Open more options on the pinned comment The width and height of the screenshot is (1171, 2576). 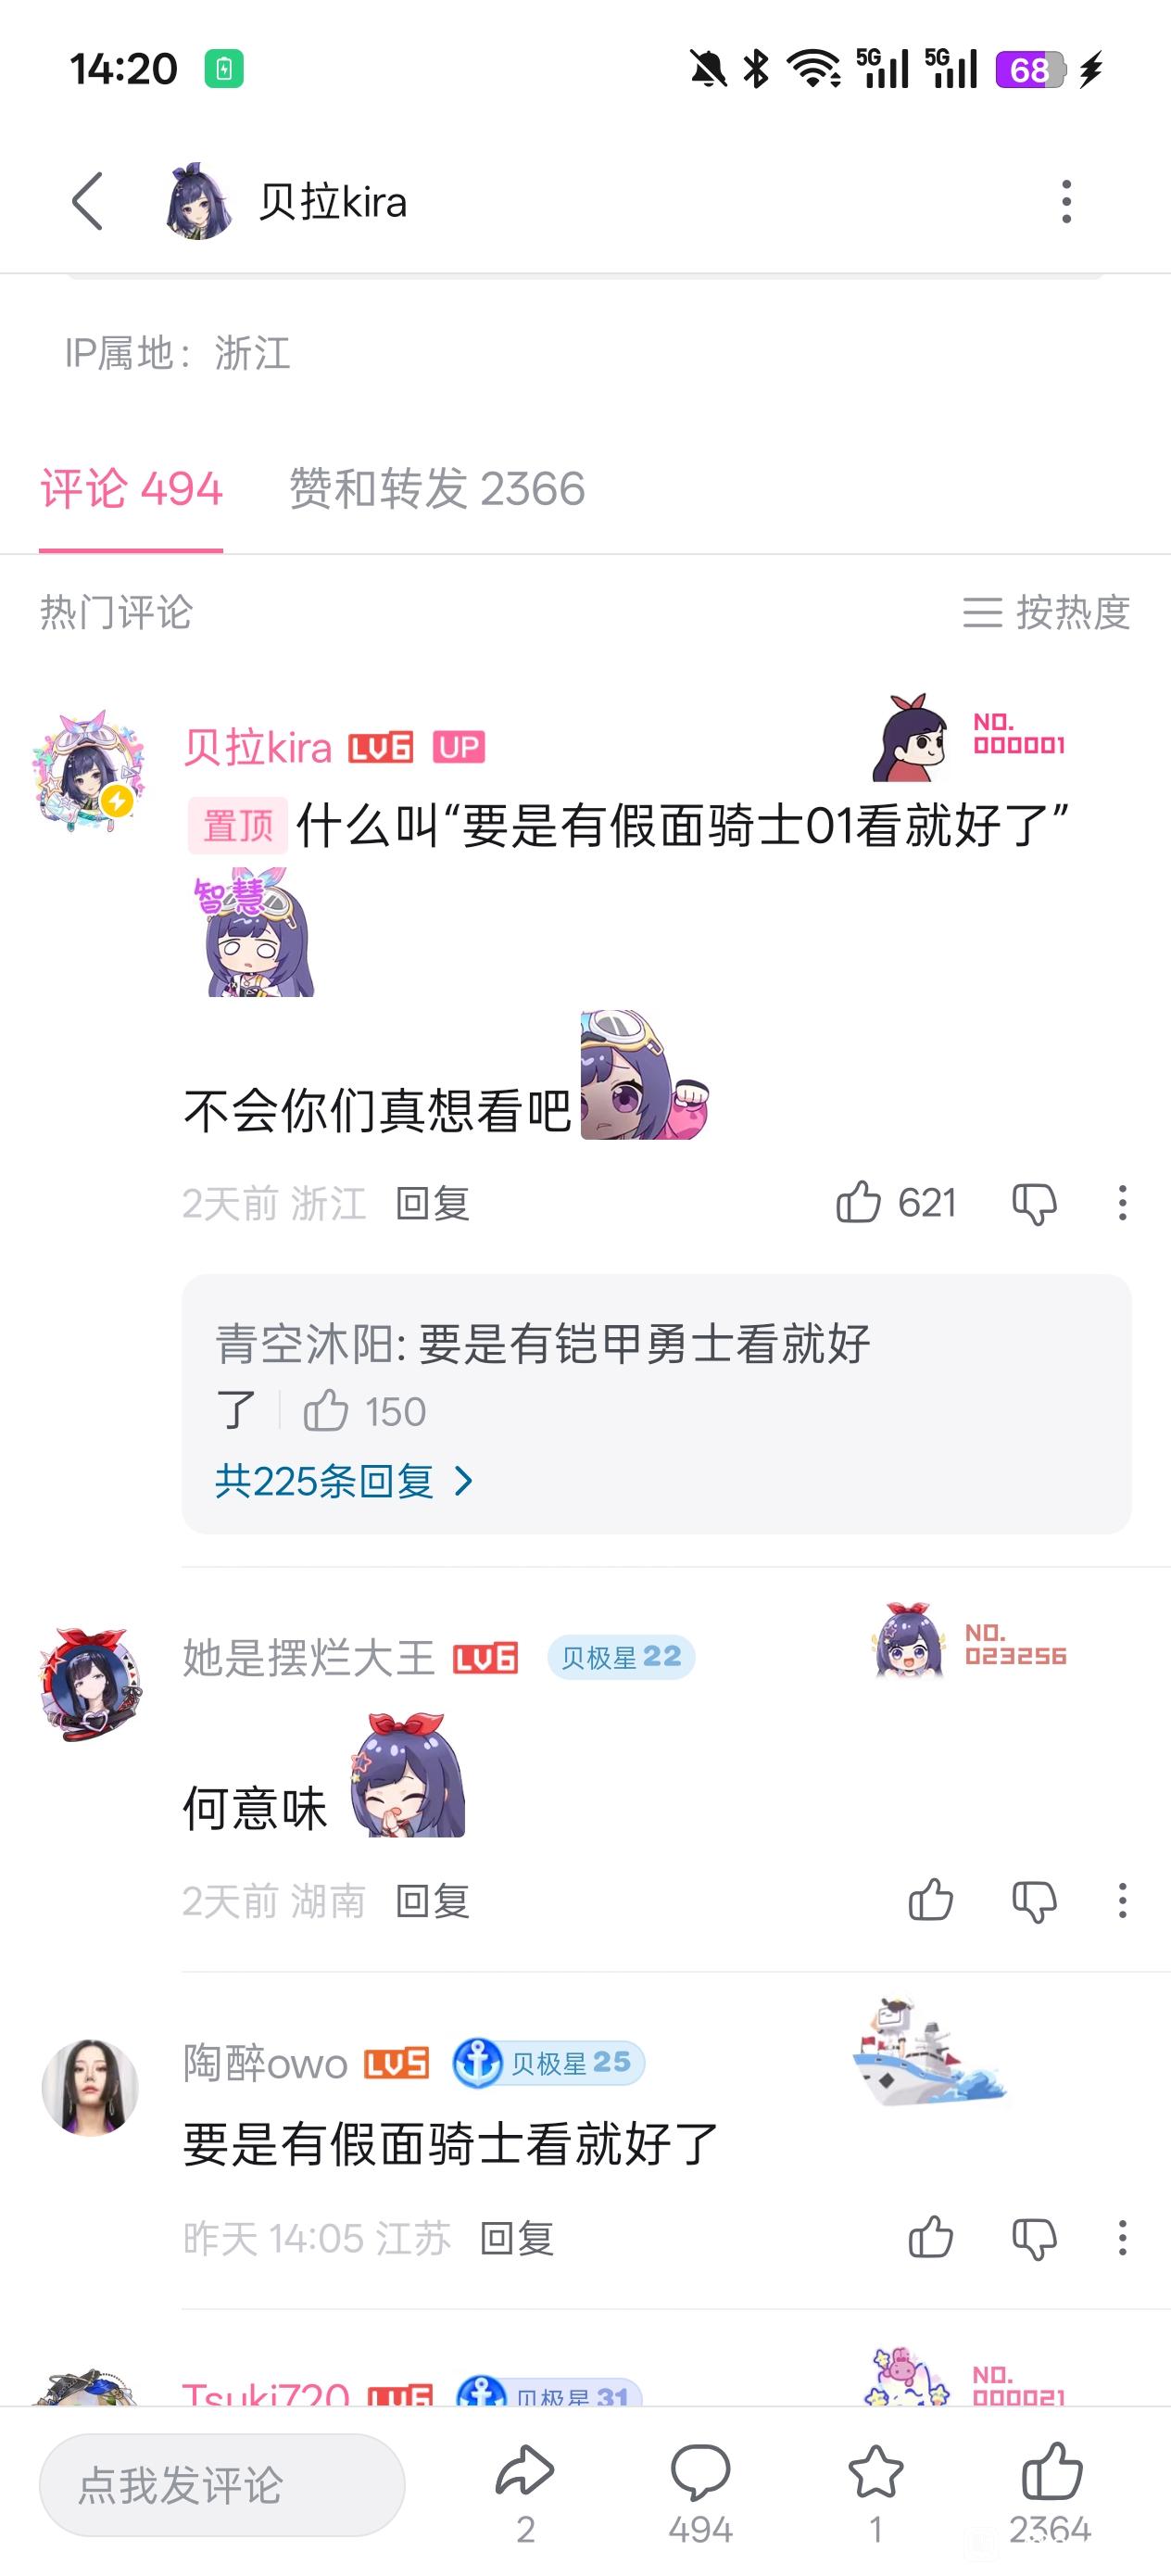1122,1203
